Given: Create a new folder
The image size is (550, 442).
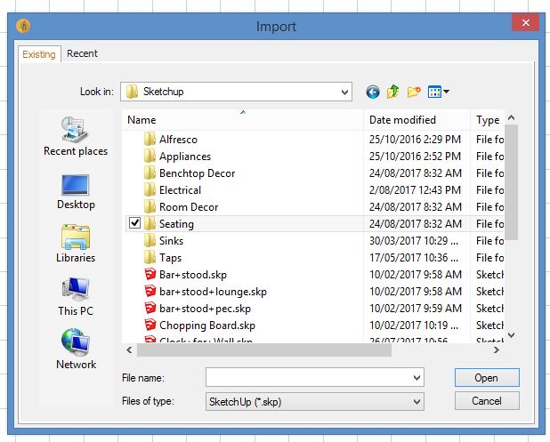Looking at the screenshot, I should point(414,92).
